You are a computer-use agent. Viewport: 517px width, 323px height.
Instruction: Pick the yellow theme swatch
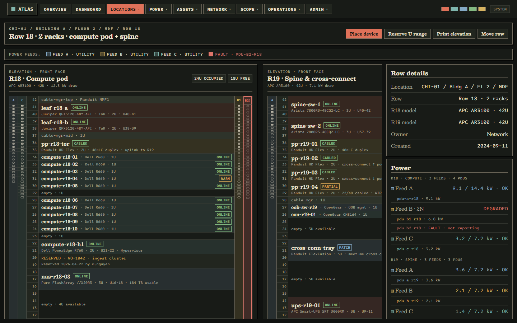click(482, 9)
